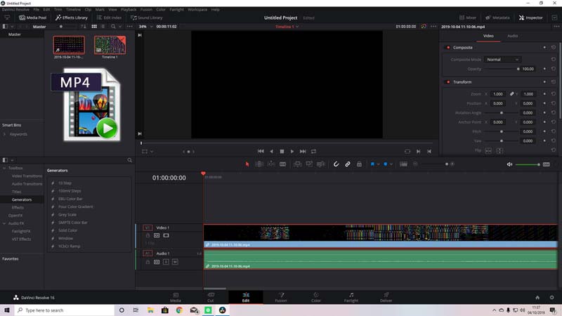The height and width of the screenshot is (316, 562).
Task: Toggle the Transform section enable dot
Action: pos(448,82)
